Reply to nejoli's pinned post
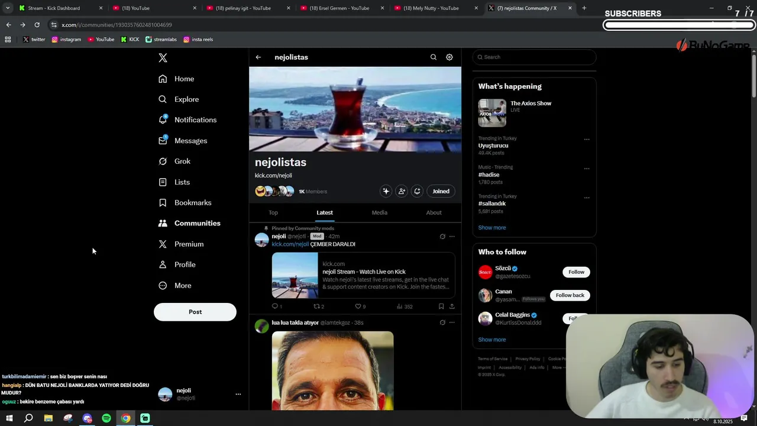757x426 pixels. tap(277, 306)
